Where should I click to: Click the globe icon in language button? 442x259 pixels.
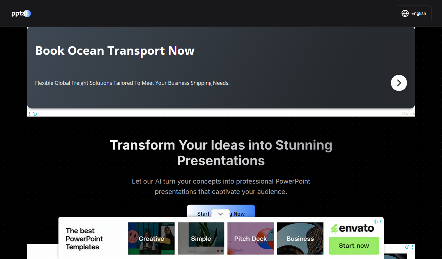pyautogui.click(x=405, y=13)
